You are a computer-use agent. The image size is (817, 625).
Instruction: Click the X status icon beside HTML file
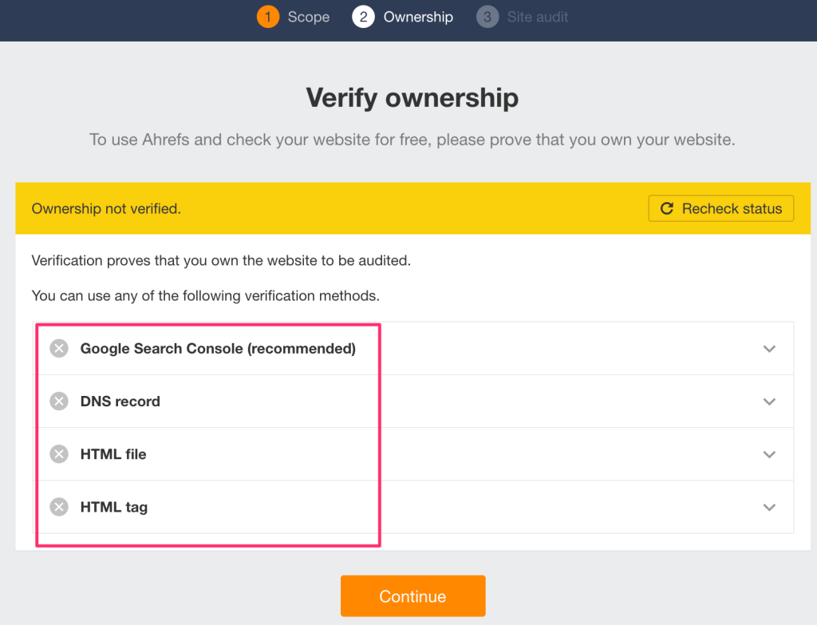coord(59,454)
